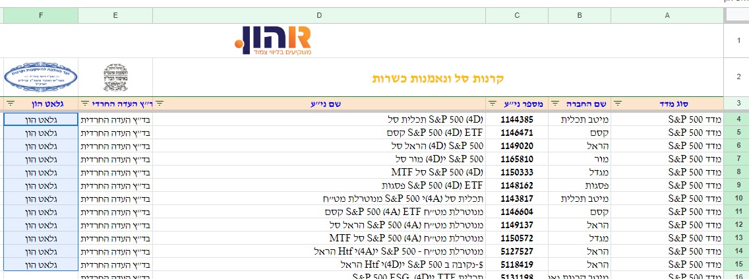Select row 3 header
The width and height of the screenshot is (749, 279).
coord(736,104)
